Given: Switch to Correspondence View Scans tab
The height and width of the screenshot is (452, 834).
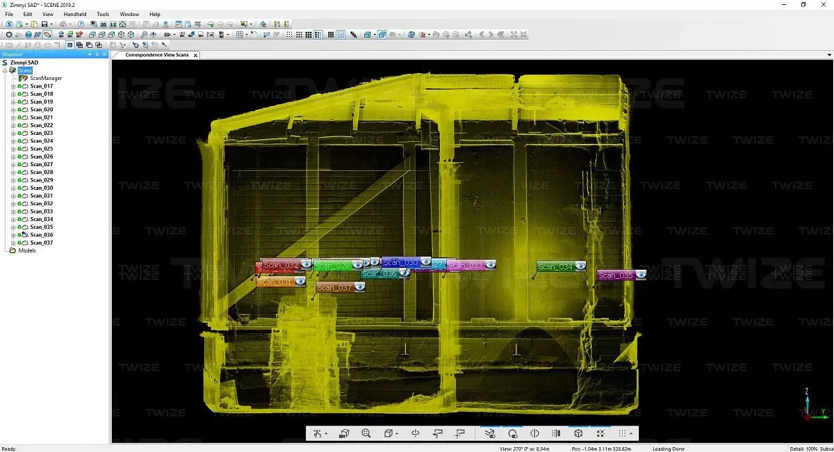Looking at the screenshot, I should coord(156,55).
